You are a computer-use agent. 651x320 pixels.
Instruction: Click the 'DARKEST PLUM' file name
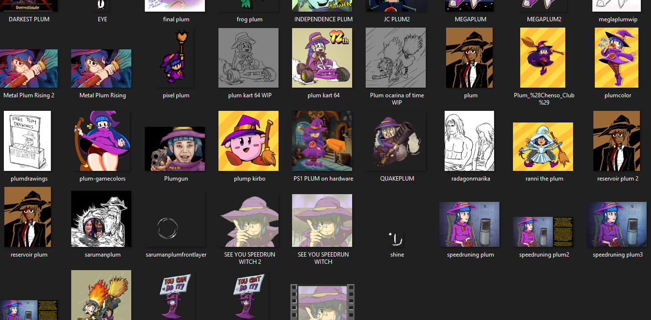pos(29,19)
